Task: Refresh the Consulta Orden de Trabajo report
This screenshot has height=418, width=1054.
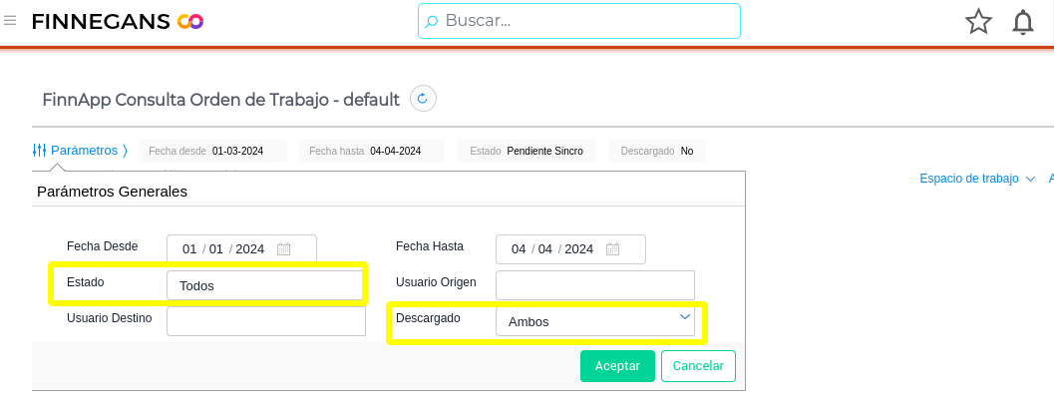Action: (423, 98)
